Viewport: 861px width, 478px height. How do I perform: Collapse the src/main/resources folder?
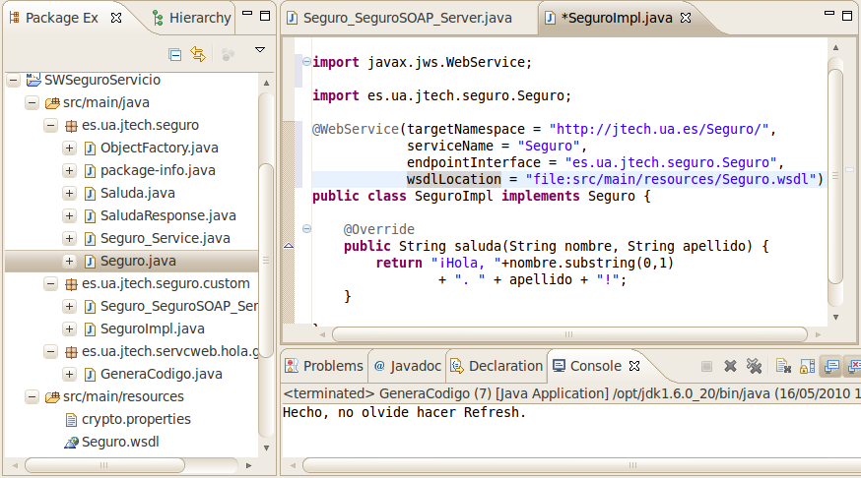[33, 396]
